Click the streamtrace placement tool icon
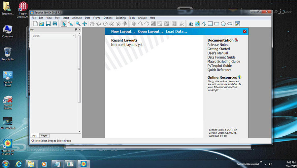Image resolution: width=297 pixels, height=168 pixels. (x=140, y=24)
